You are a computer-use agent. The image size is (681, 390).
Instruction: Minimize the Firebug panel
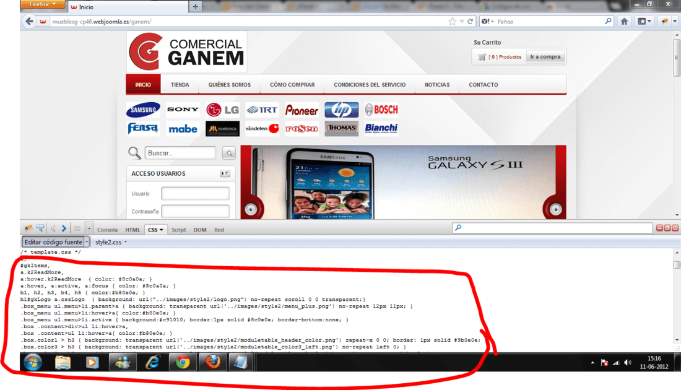(660, 228)
